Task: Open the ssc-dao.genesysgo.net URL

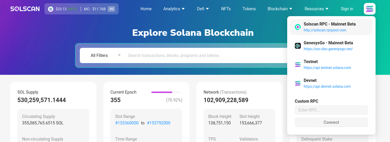Action: 328,49
